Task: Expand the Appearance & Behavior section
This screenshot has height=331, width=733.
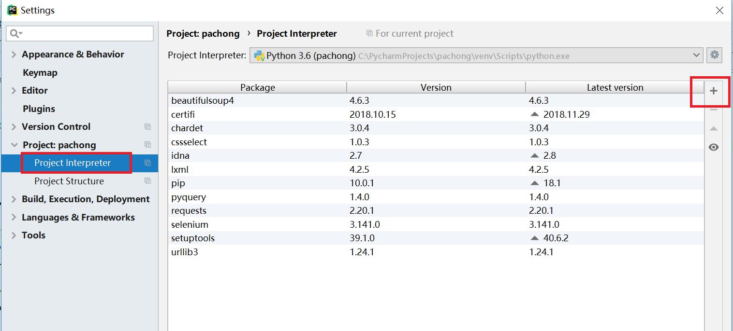Action: pyautogui.click(x=14, y=55)
